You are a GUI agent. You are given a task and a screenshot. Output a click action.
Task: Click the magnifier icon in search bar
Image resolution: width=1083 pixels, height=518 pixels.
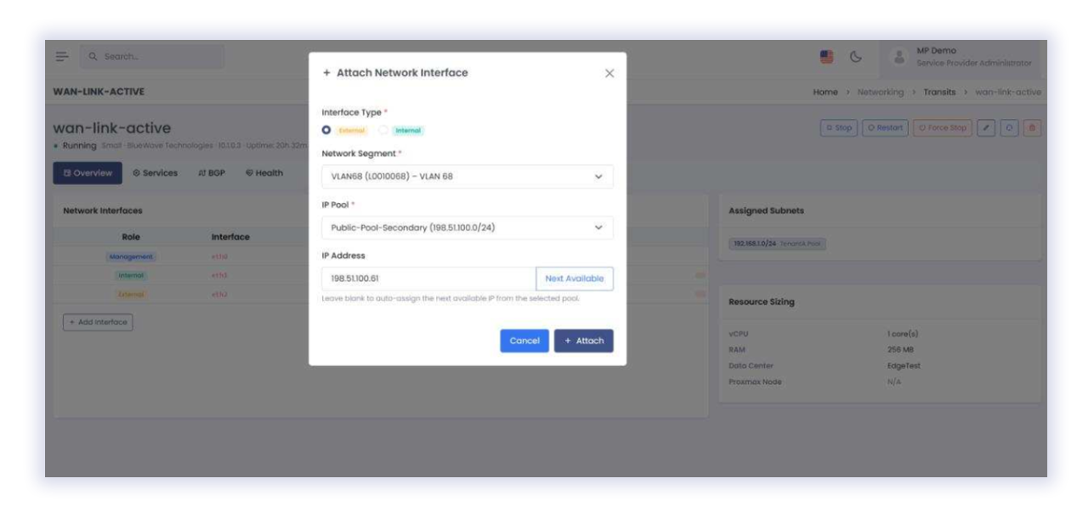point(94,57)
